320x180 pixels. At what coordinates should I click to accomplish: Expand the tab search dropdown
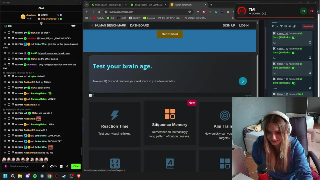pos(86,5)
